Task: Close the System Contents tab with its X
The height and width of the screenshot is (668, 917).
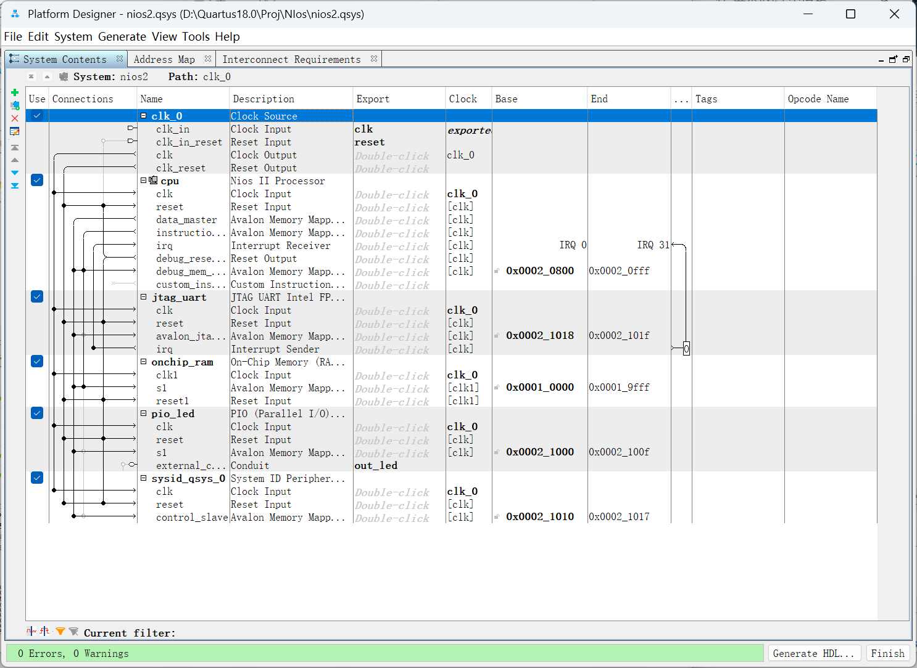Action: pos(120,59)
